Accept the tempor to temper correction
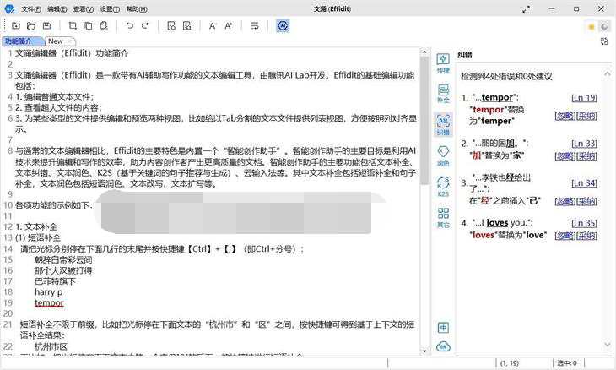 [586, 116]
